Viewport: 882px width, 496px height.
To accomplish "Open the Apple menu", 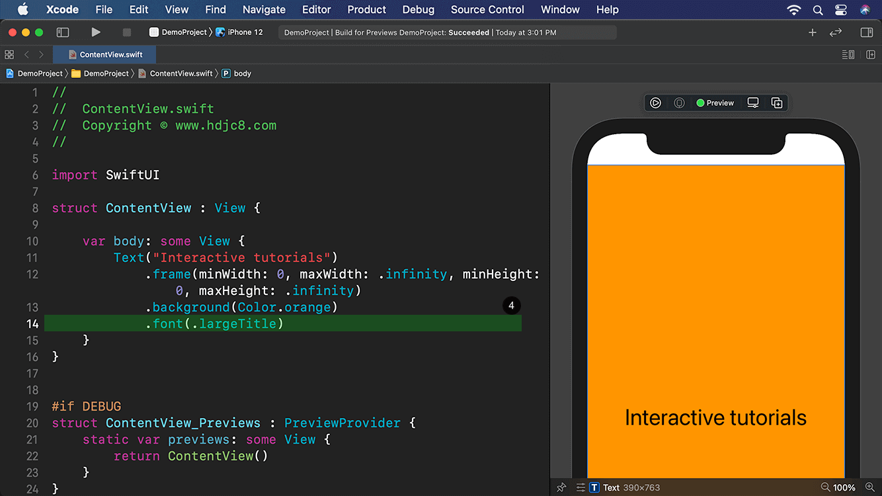I will (x=23, y=9).
